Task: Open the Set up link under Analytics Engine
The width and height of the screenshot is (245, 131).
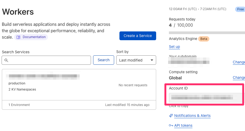Action: [x=175, y=47]
